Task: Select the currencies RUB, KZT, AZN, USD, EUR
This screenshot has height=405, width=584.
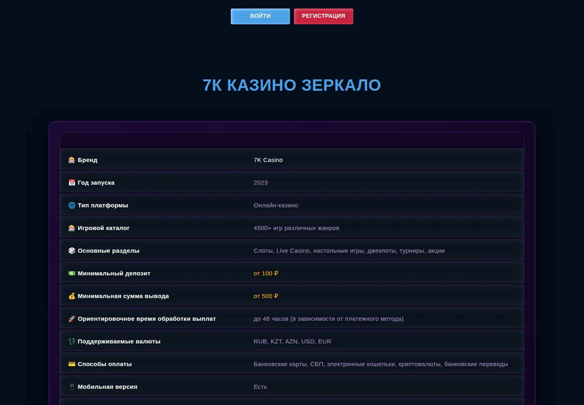Action: pos(292,341)
